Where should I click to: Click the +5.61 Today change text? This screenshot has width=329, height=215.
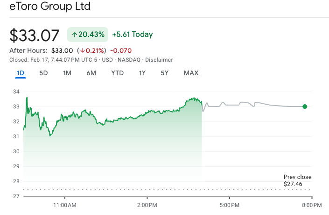tap(133, 35)
